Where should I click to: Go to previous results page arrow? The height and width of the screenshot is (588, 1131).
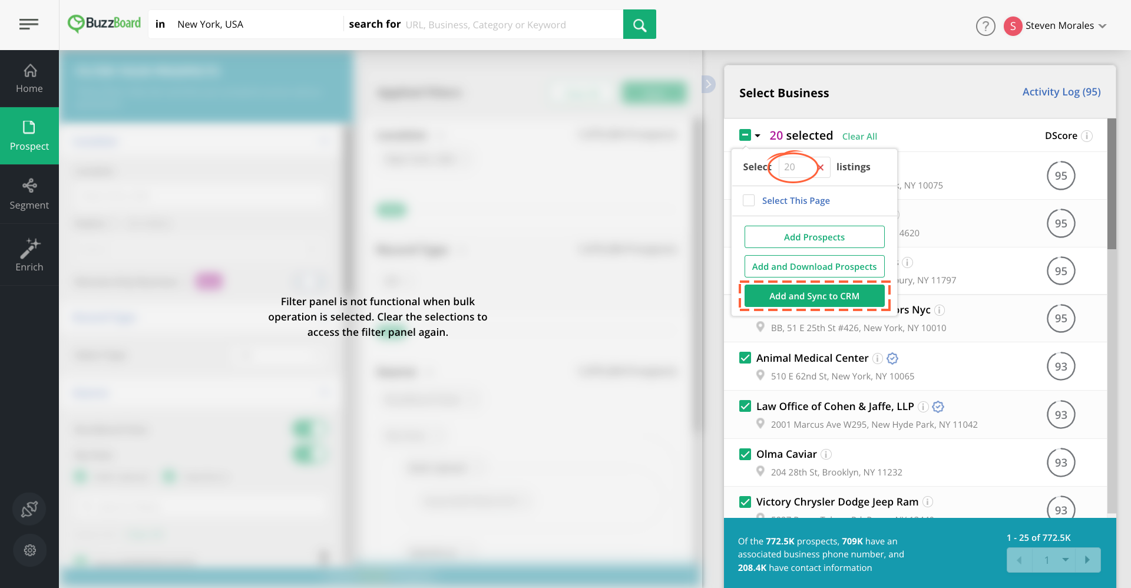point(1020,560)
